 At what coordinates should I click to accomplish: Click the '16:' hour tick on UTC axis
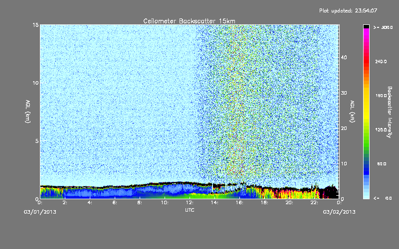point(240,203)
